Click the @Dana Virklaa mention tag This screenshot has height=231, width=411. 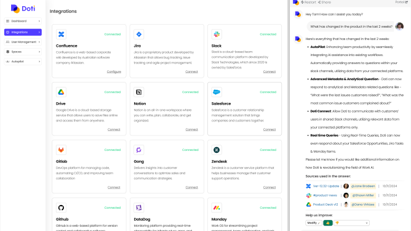click(363, 205)
